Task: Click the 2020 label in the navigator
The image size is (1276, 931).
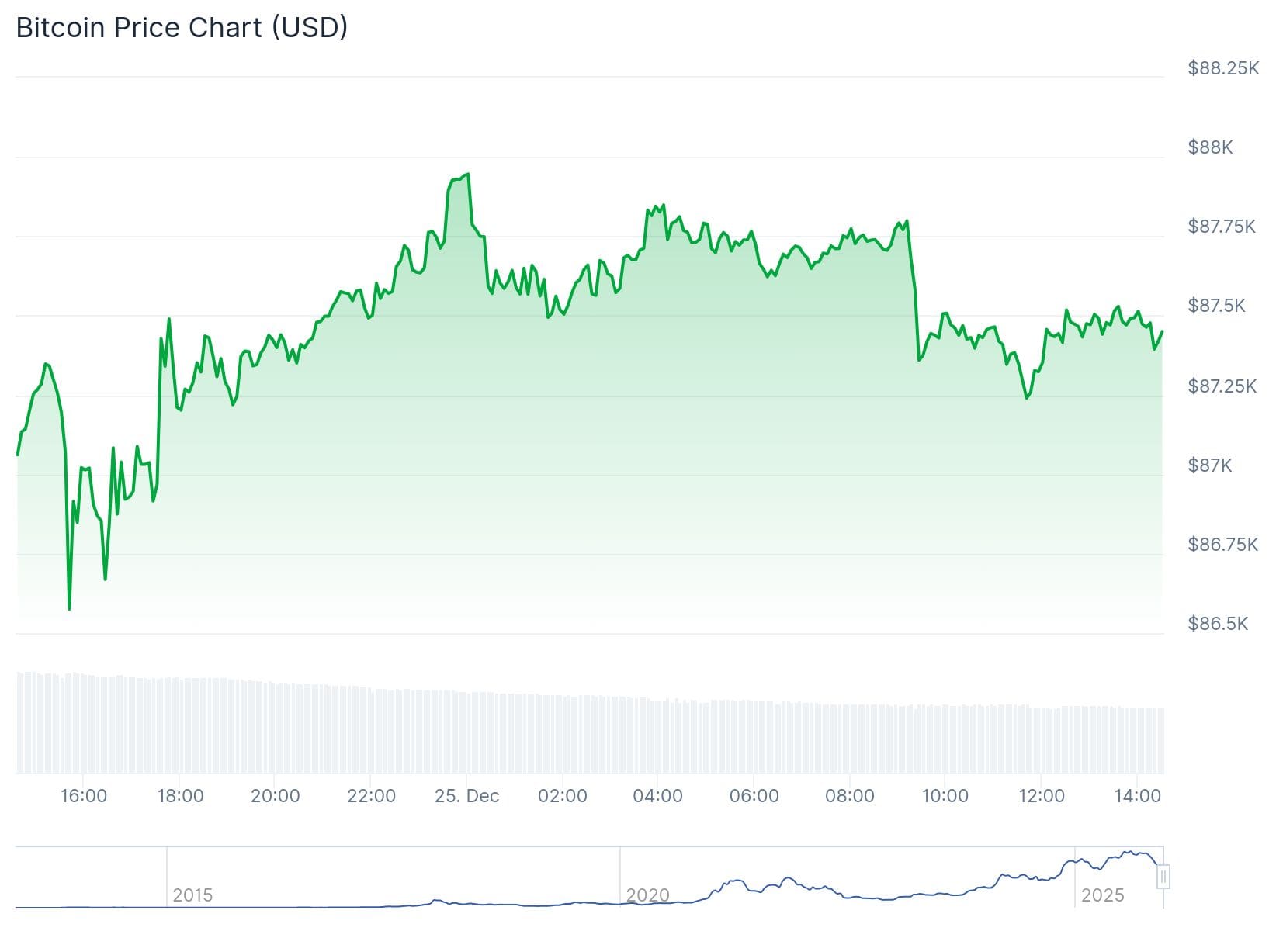Action: pos(647,895)
